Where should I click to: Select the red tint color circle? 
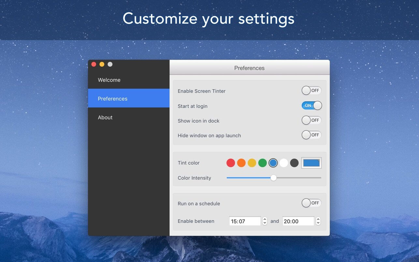pyautogui.click(x=231, y=163)
